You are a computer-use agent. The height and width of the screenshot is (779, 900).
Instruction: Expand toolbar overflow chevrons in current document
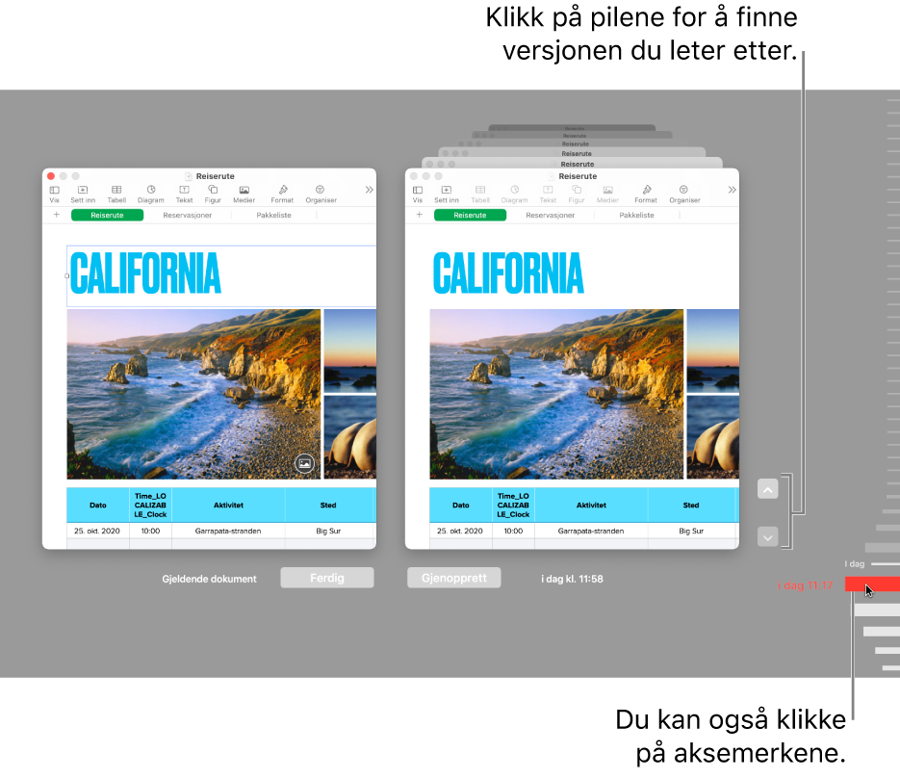click(x=369, y=190)
